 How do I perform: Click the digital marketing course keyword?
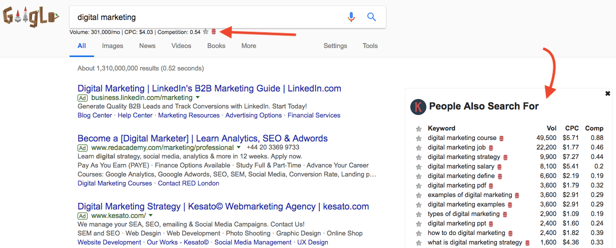[x=462, y=138]
